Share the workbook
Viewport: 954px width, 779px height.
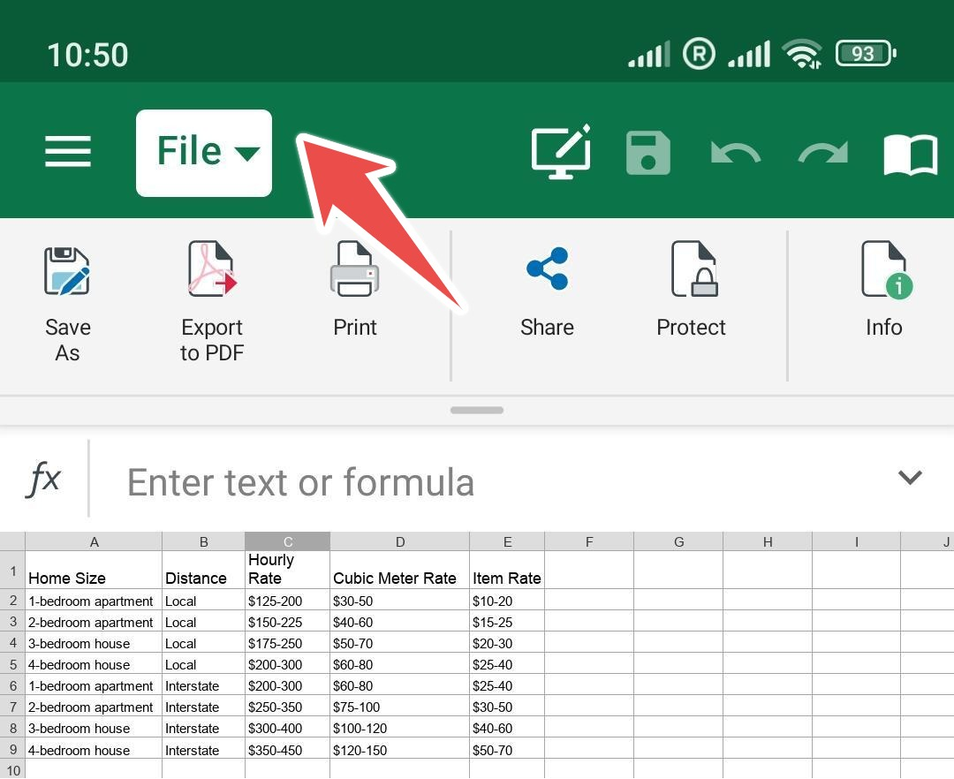547,291
